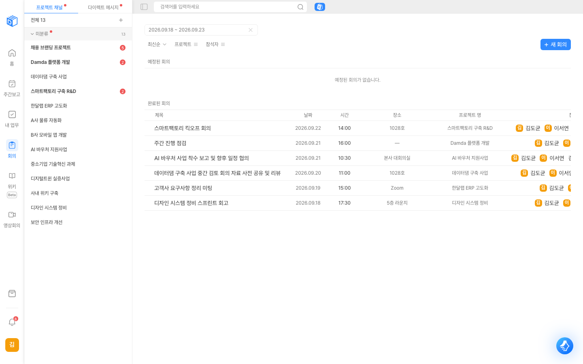The width and height of the screenshot is (583, 364).
Task: Open the 고객사 요구사항 정리 미팅 row
Action: (x=357, y=188)
